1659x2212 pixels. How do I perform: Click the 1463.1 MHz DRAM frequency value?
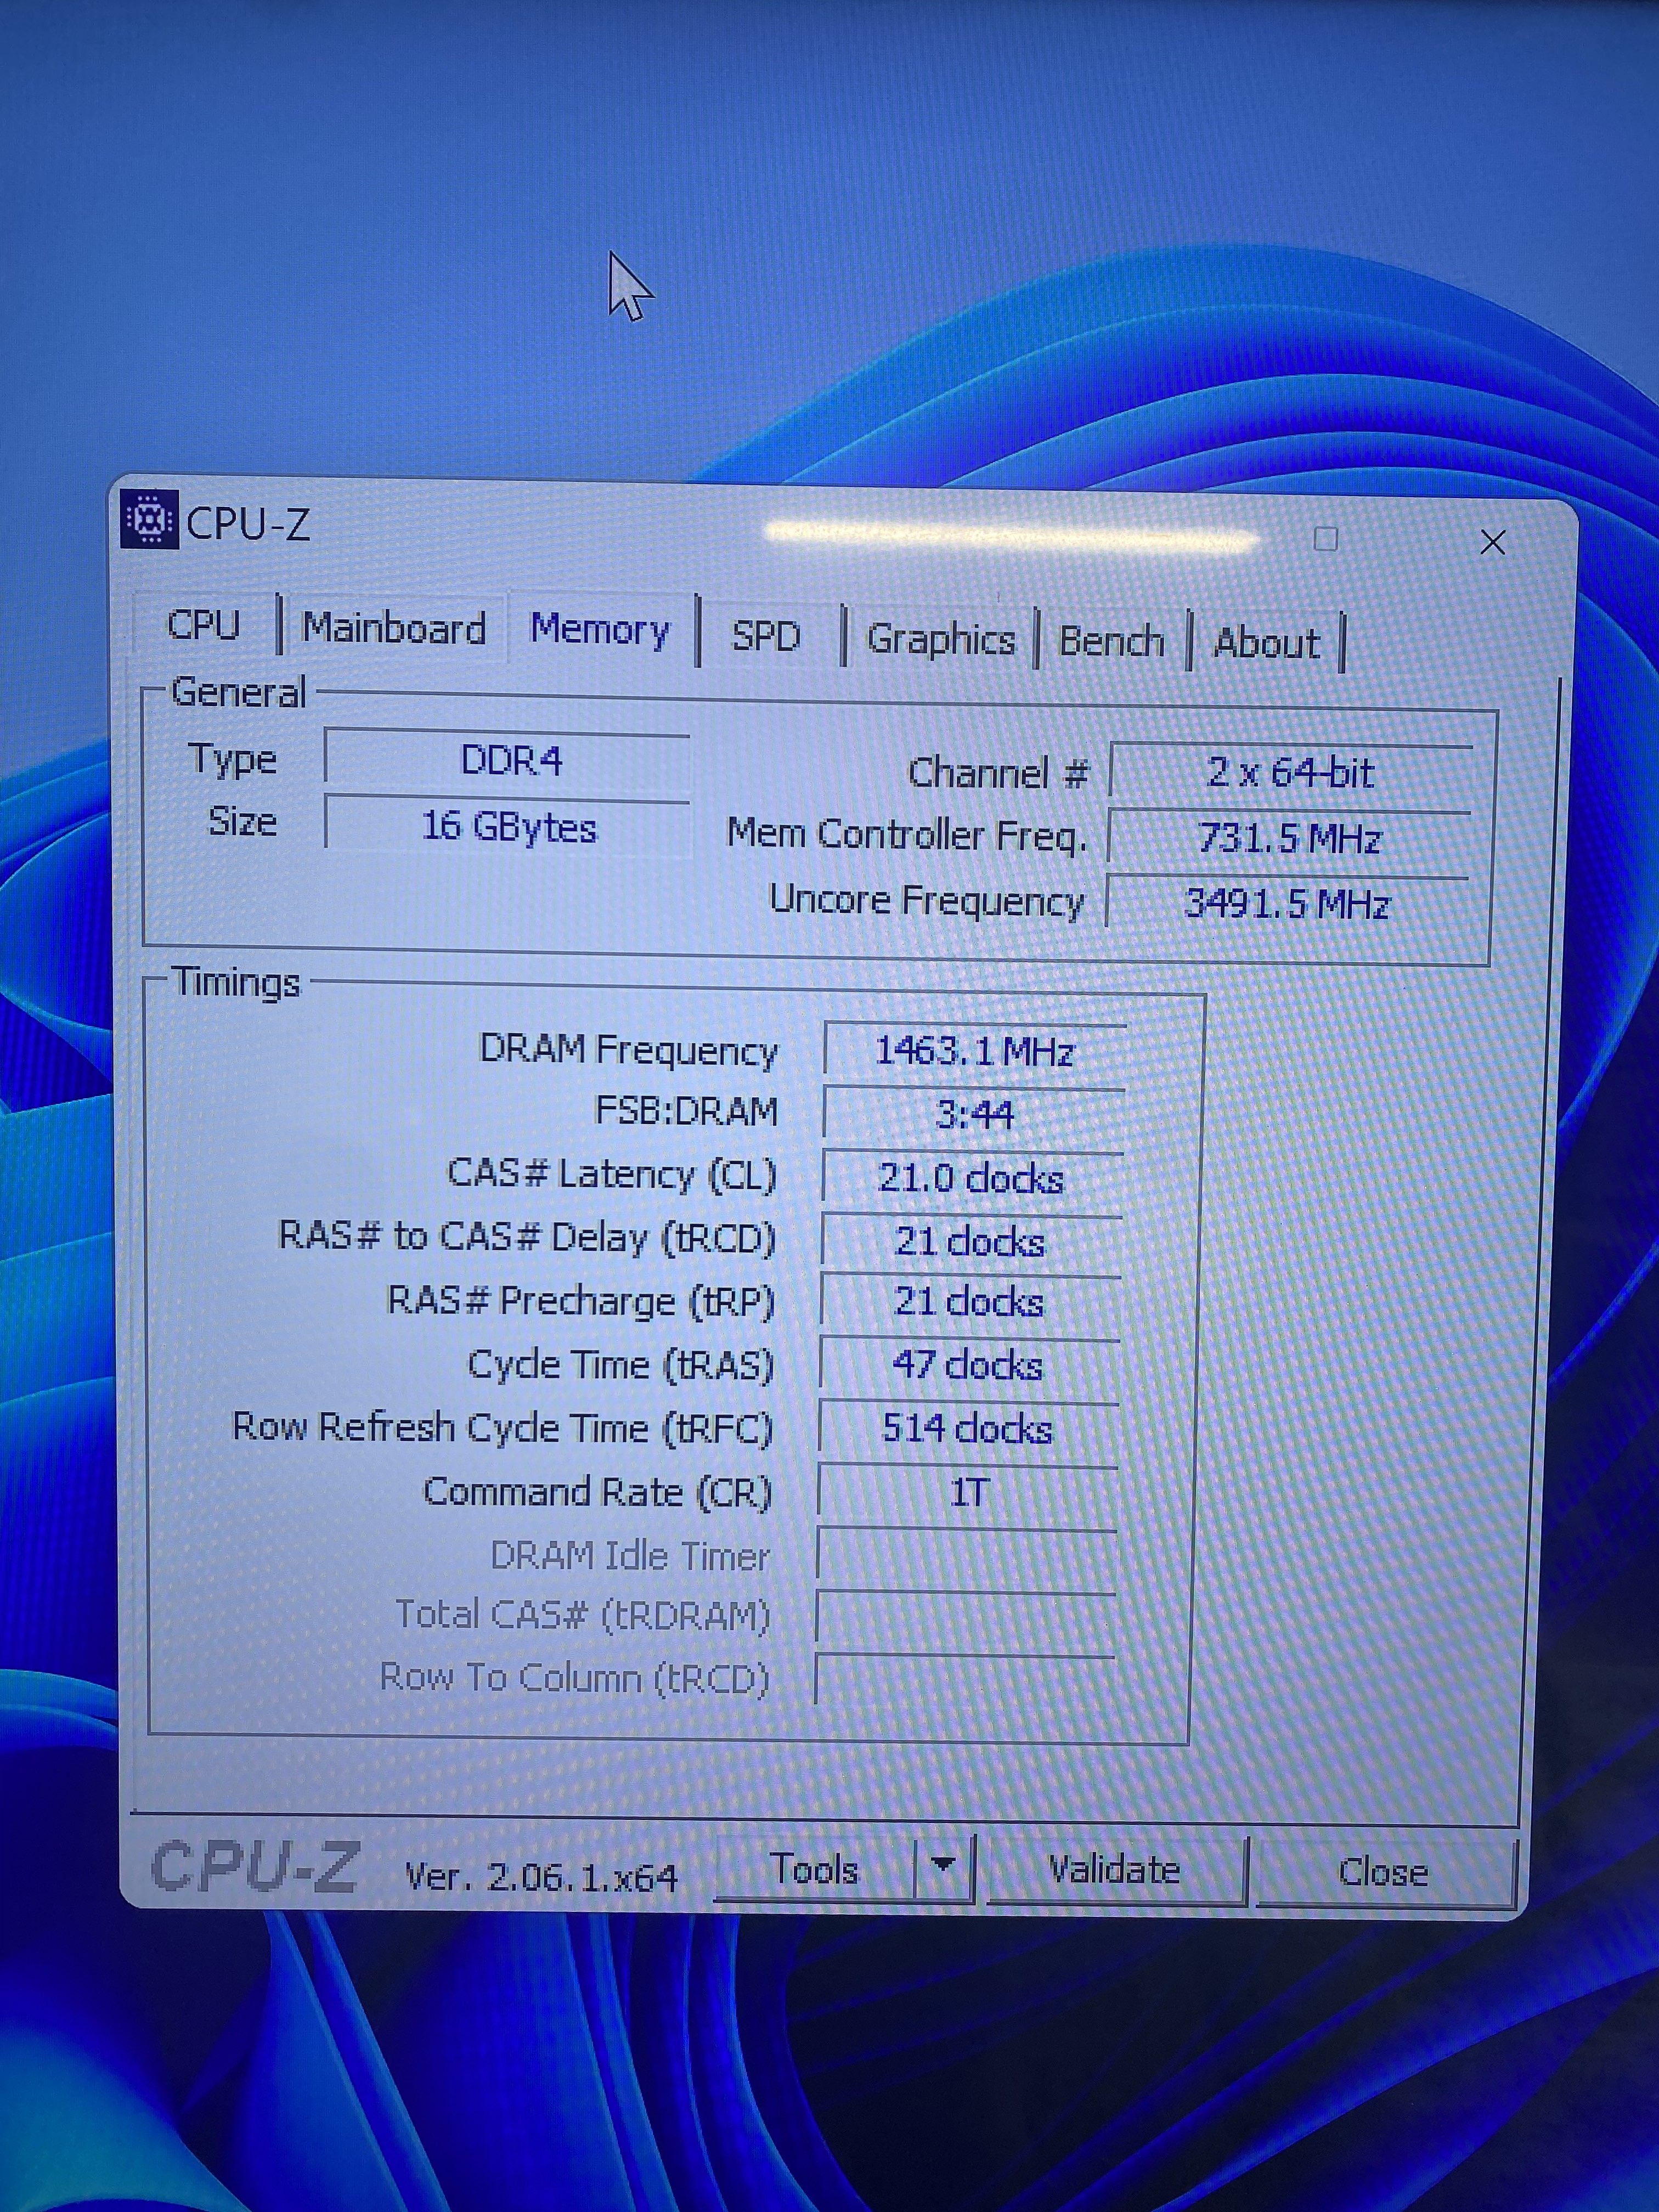tap(974, 1050)
